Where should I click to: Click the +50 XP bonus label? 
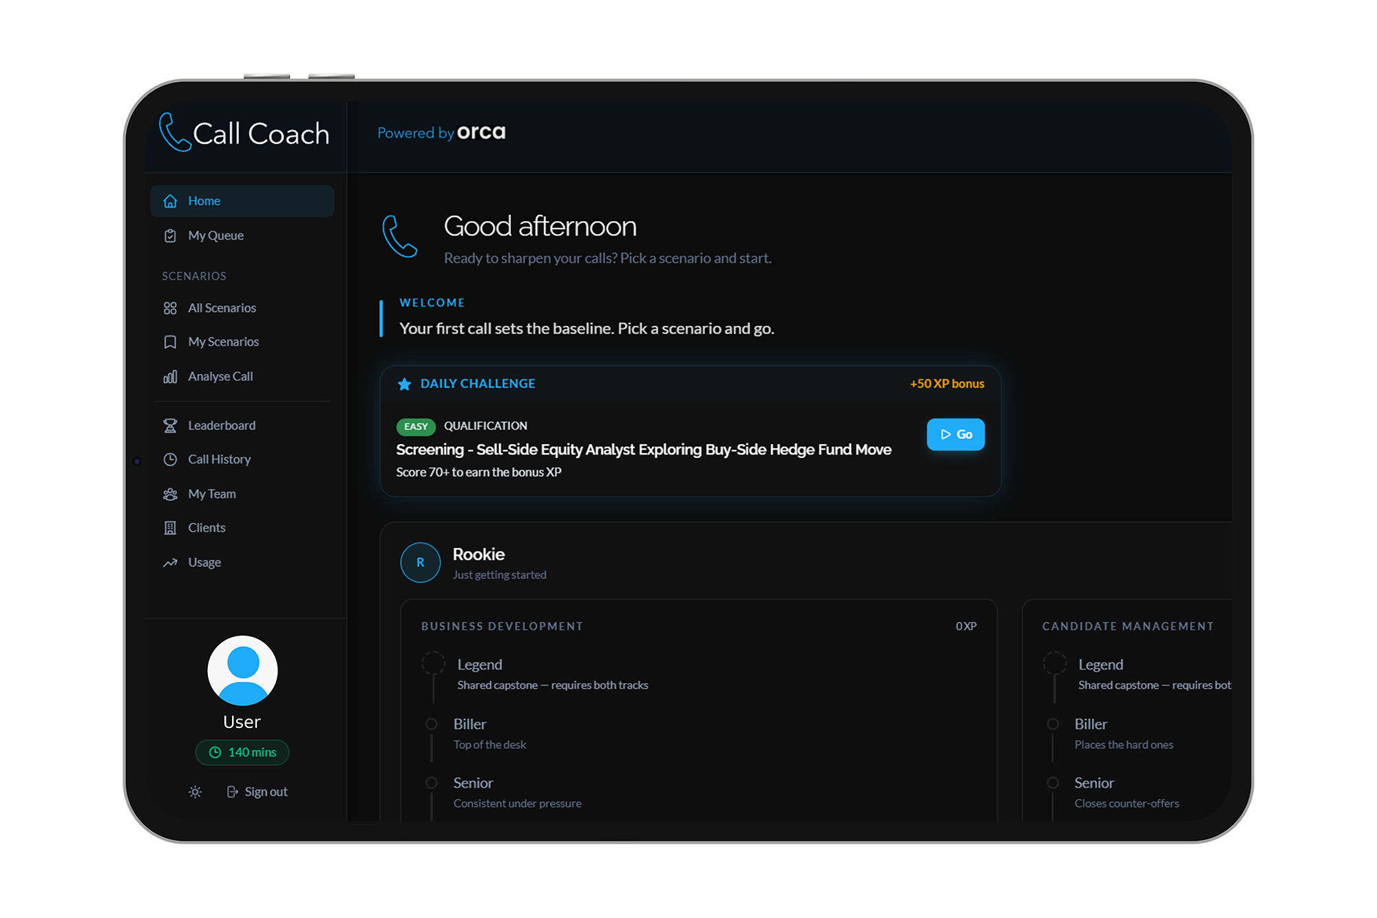[947, 384]
